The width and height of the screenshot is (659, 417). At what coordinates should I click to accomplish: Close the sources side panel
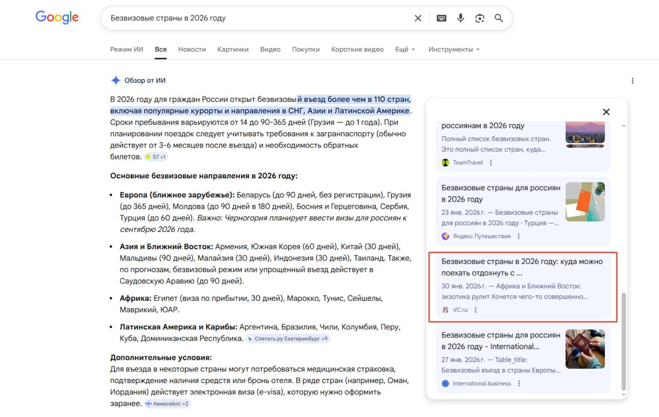click(x=606, y=112)
